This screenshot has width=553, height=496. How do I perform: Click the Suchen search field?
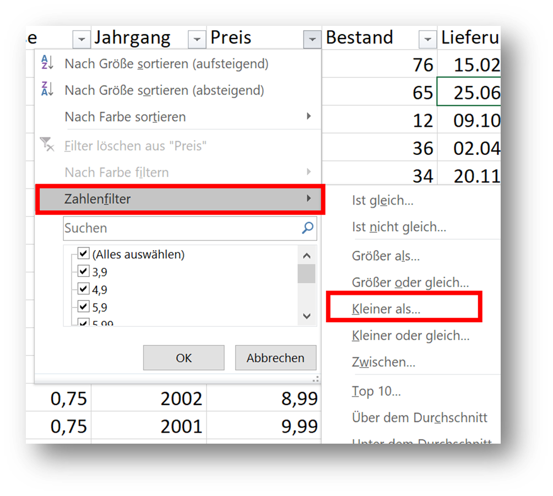182,228
